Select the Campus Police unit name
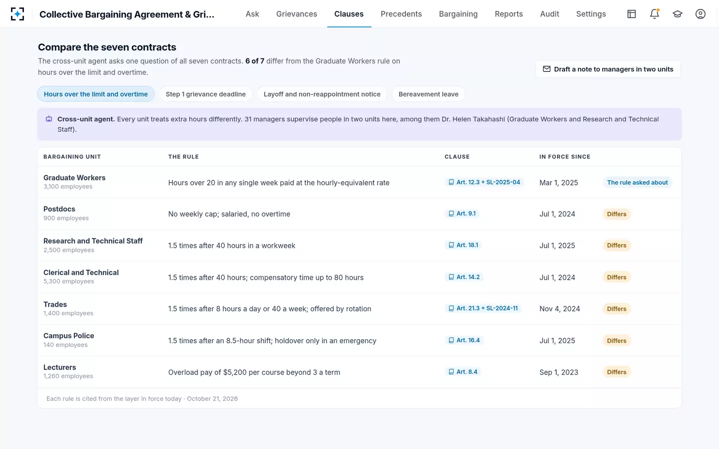 tap(69, 336)
